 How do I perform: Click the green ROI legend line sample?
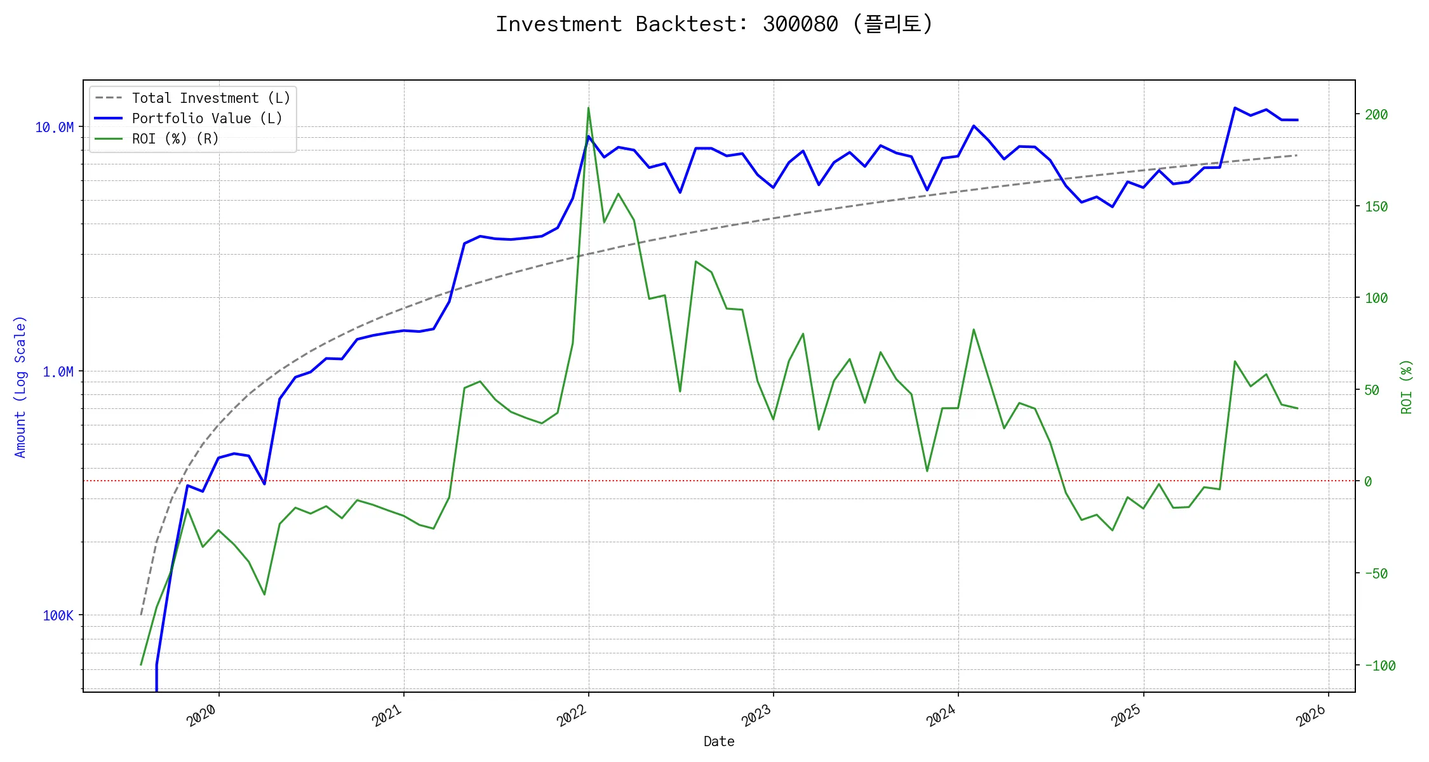tap(109, 138)
